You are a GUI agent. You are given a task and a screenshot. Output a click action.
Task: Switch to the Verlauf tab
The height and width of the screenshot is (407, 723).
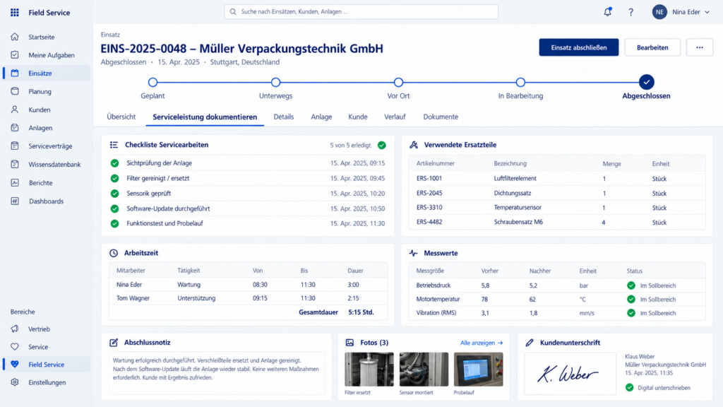click(x=395, y=117)
